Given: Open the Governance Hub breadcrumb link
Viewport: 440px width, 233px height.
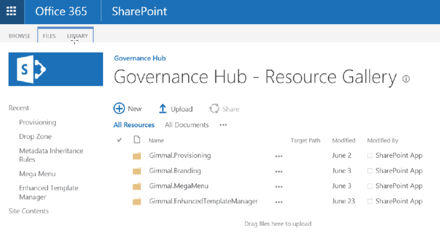Looking at the screenshot, I should 140,58.
